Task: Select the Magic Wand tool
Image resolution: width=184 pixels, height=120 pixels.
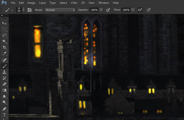Action: [x=4, y=41]
